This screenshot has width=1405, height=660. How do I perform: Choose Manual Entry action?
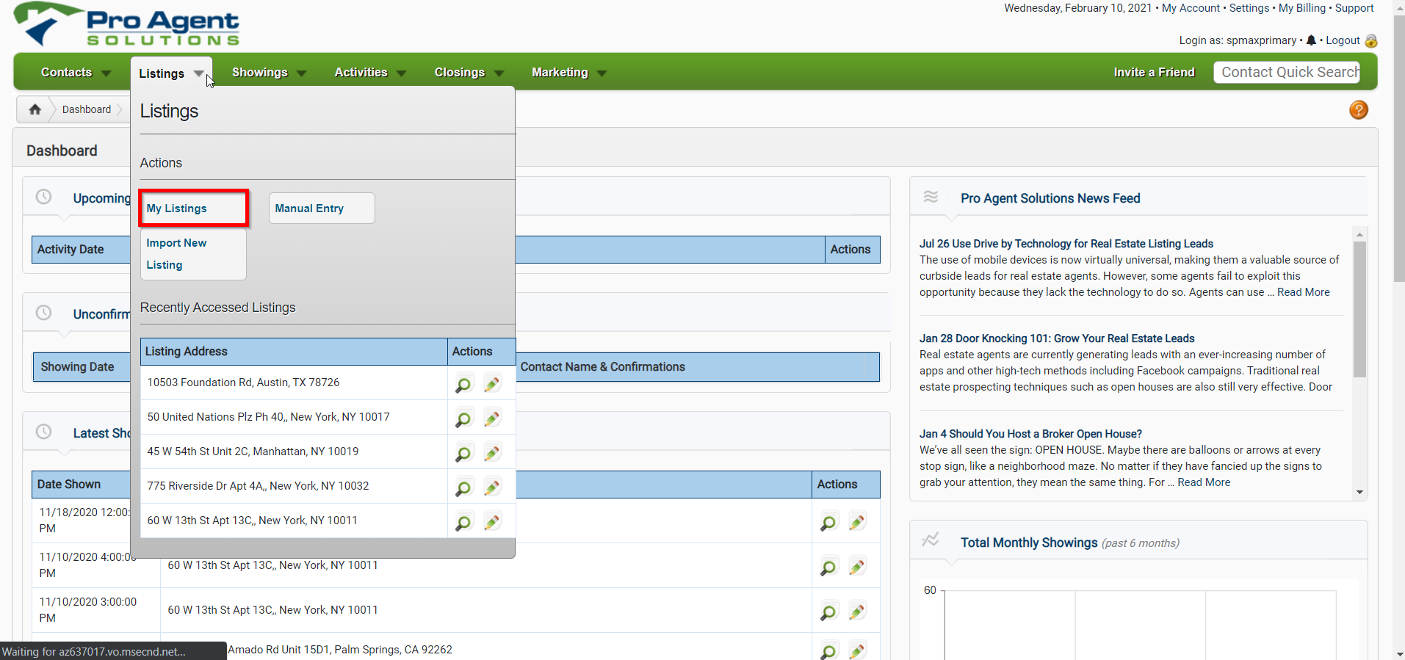[322, 208]
